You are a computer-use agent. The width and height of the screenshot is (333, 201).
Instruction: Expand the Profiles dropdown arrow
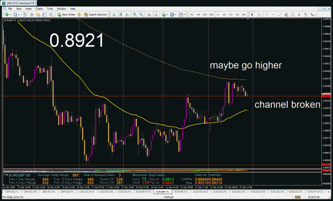[x=19, y=14]
